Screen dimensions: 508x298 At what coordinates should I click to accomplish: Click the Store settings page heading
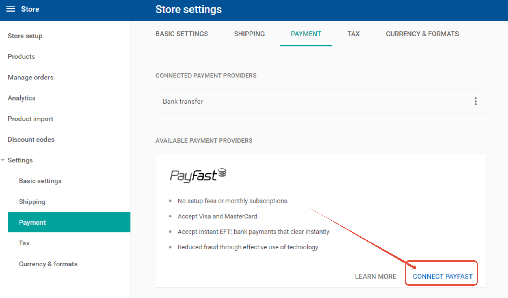tap(189, 10)
